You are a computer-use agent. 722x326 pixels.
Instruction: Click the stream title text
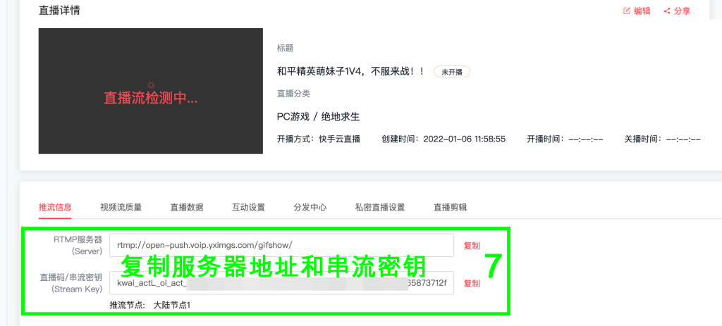click(x=350, y=72)
